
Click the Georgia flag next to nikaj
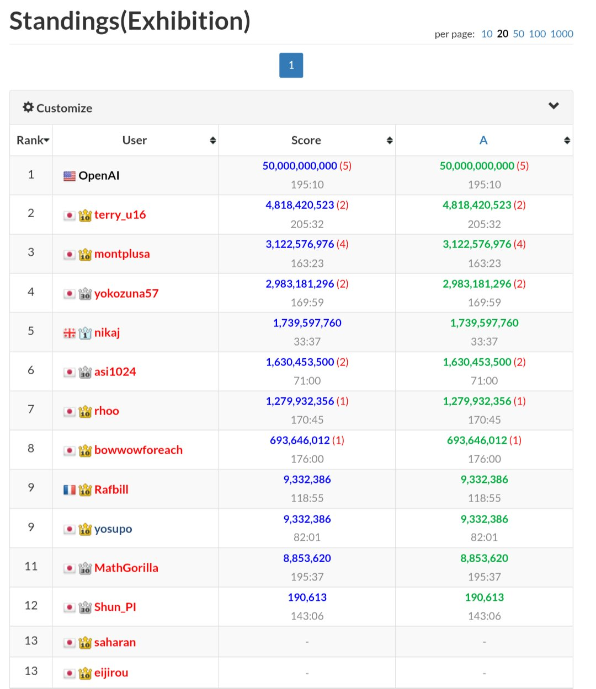click(70, 333)
